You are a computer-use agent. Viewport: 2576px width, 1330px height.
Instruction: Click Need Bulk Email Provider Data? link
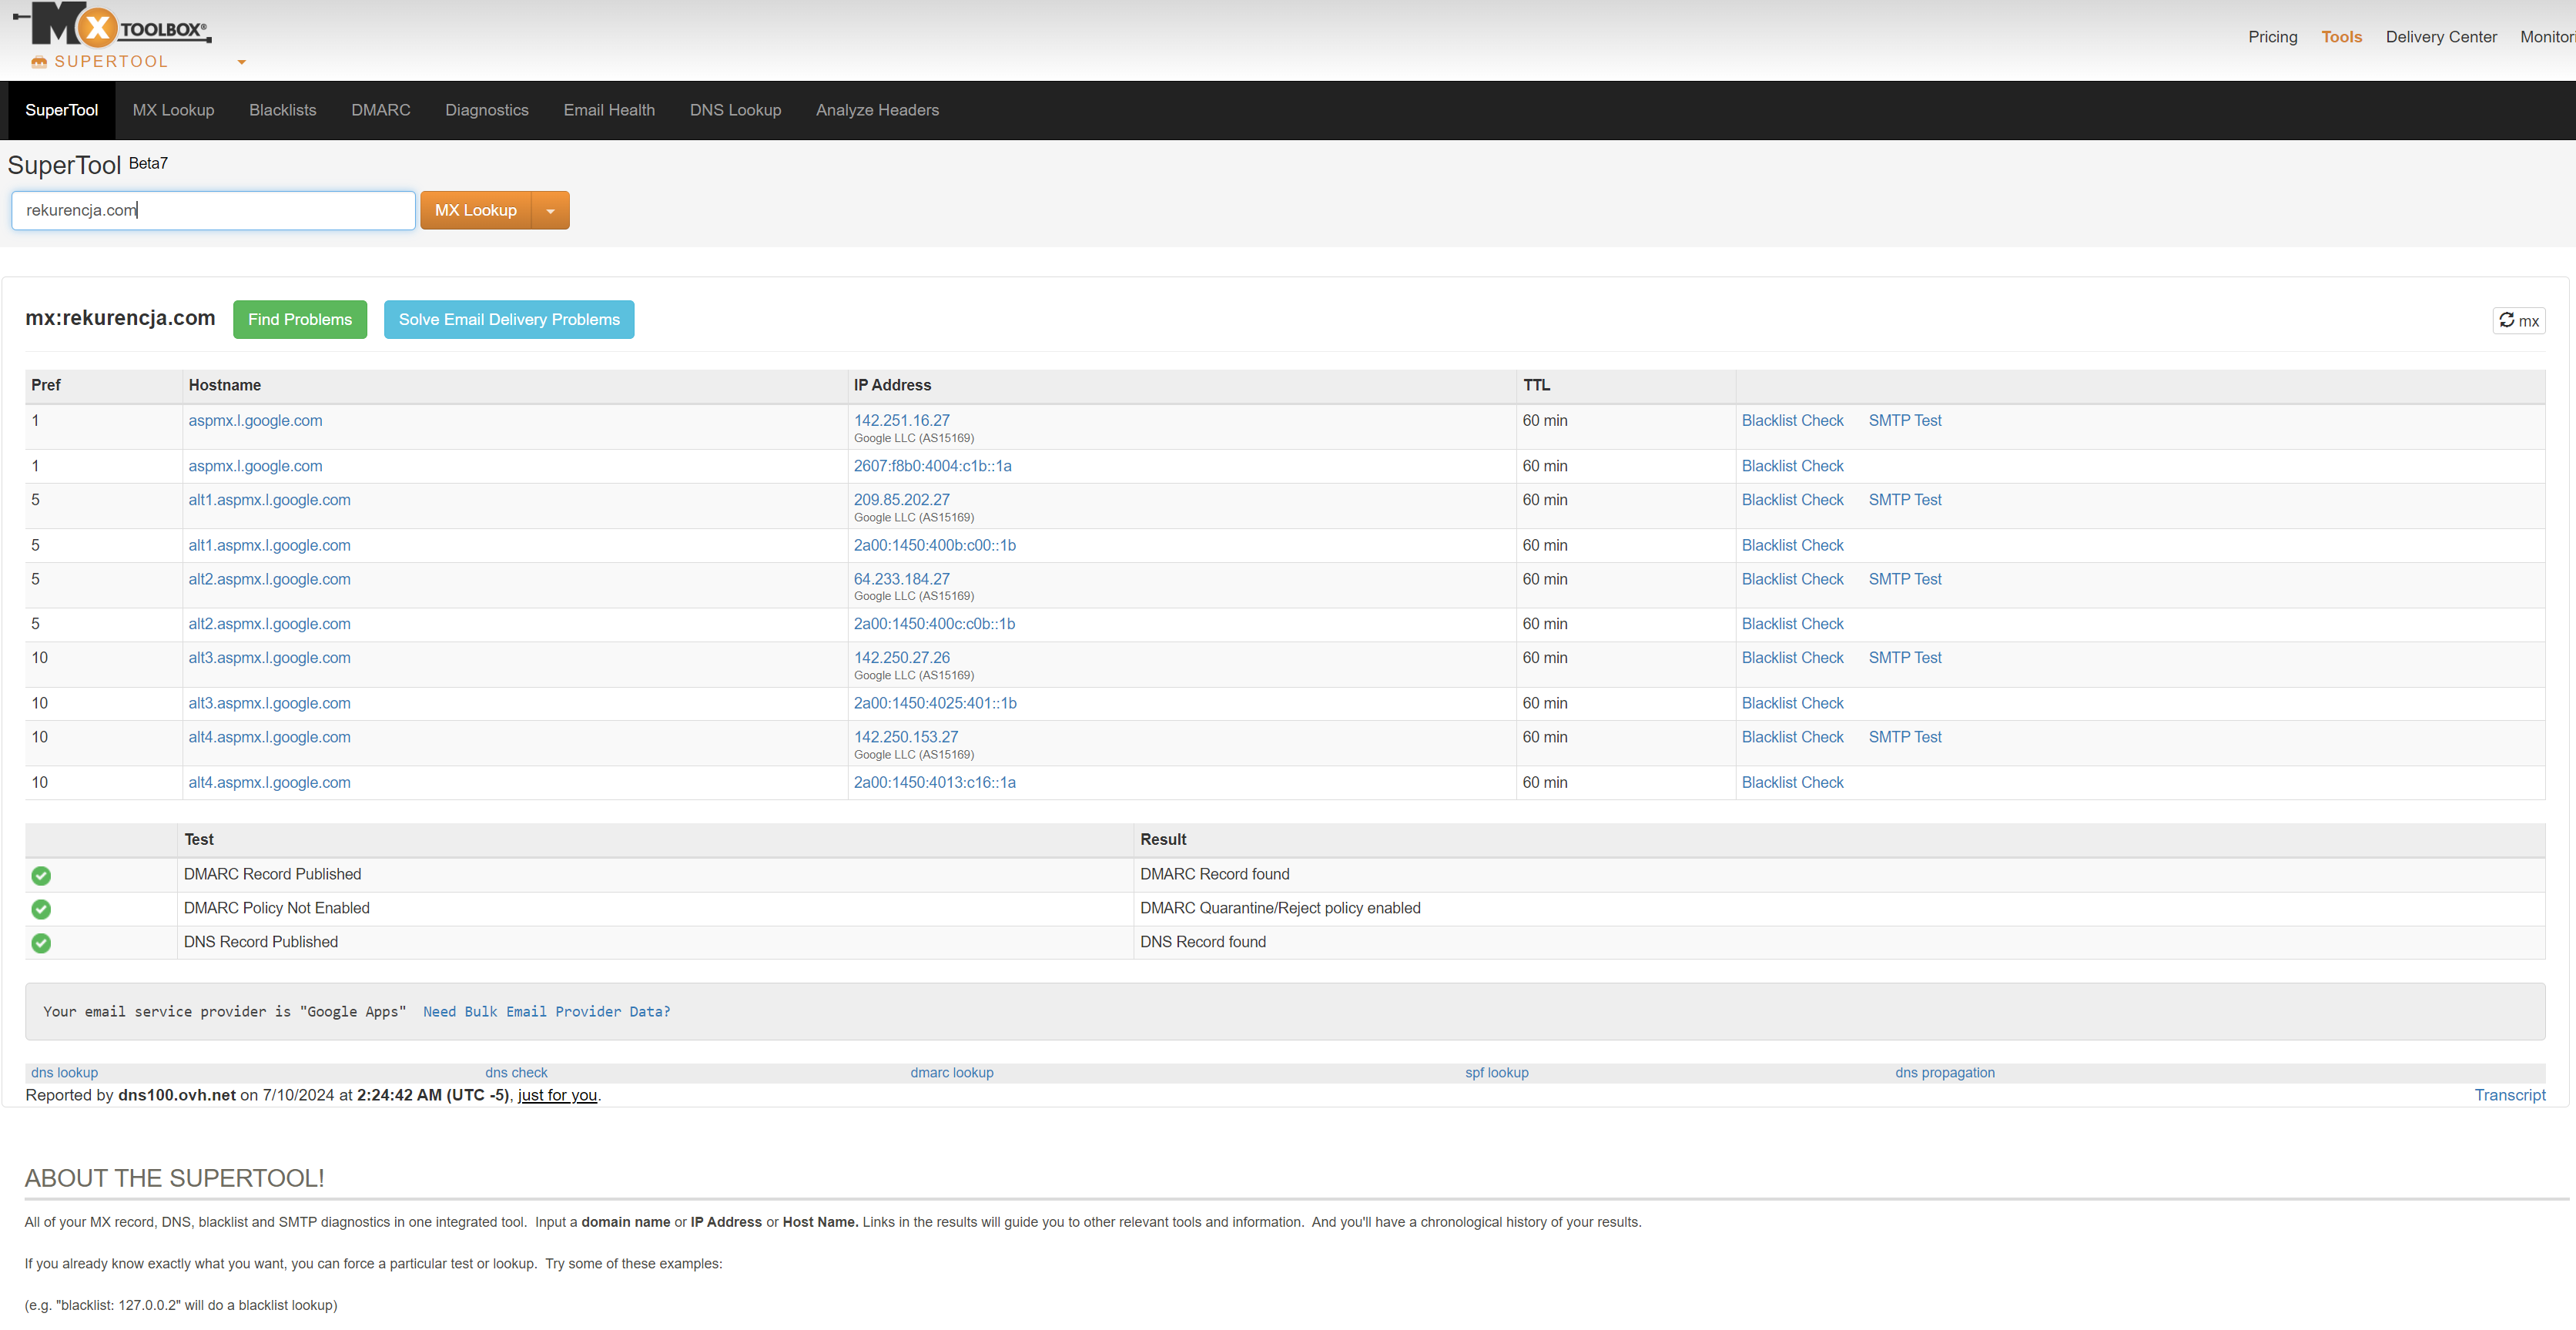546,1012
